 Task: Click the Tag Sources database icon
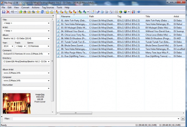point(125,12)
